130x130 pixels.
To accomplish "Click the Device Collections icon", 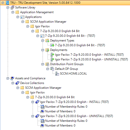I will click(x=17, y=83).
